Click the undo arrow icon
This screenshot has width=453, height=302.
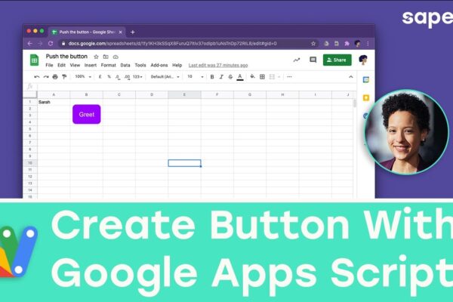click(37, 77)
